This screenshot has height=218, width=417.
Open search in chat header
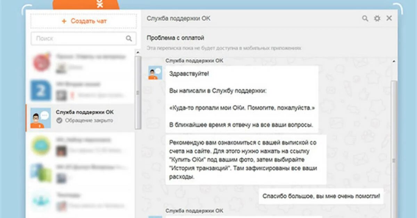coord(365,18)
